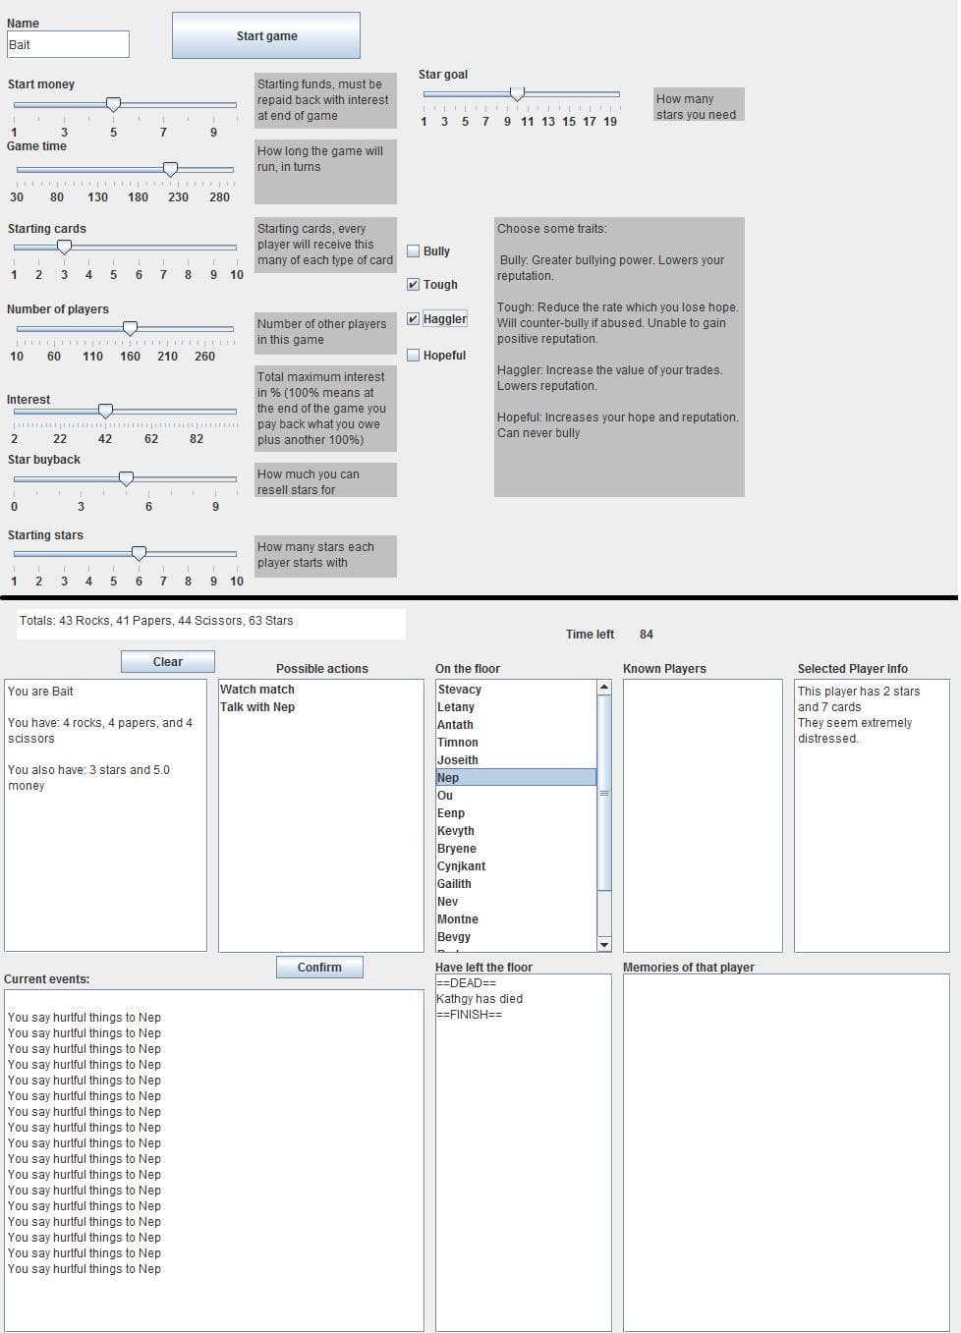The image size is (961, 1333).
Task: Click the Confirm button
Action: click(319, 967)
